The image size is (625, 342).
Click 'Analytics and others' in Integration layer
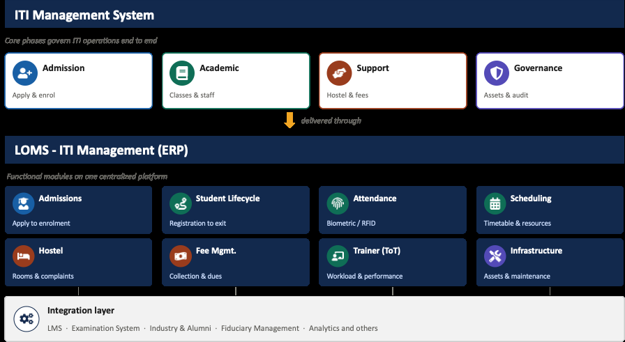point(343,329)
